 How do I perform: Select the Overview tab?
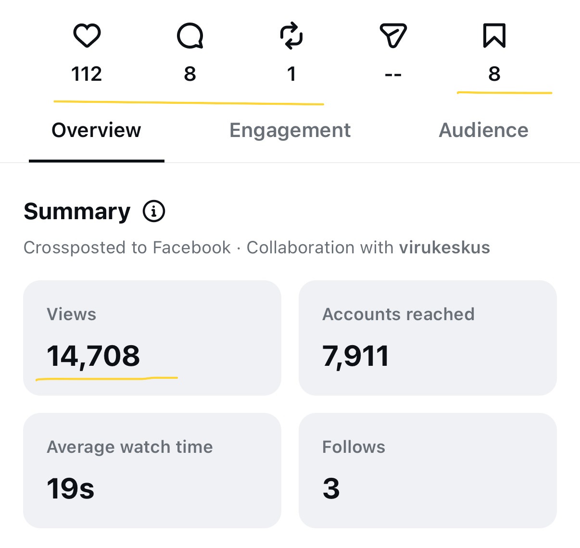(x=96, y=130)
